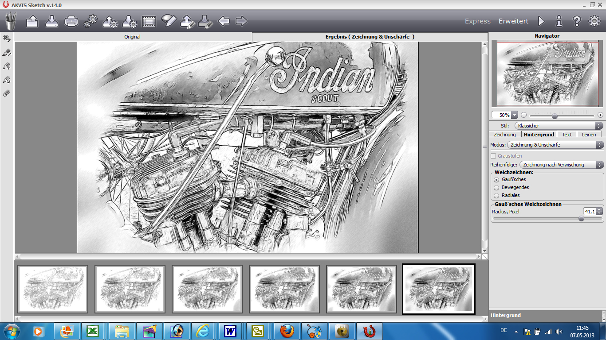Select the eraser tool in left sidebar
This screenshot has height=340, width=606.
(7, 93)
